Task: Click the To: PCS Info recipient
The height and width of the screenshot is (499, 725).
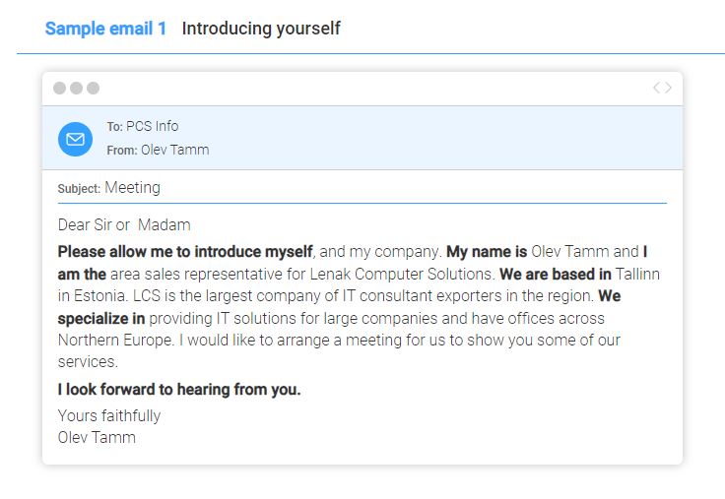Action: pos(143,126)
